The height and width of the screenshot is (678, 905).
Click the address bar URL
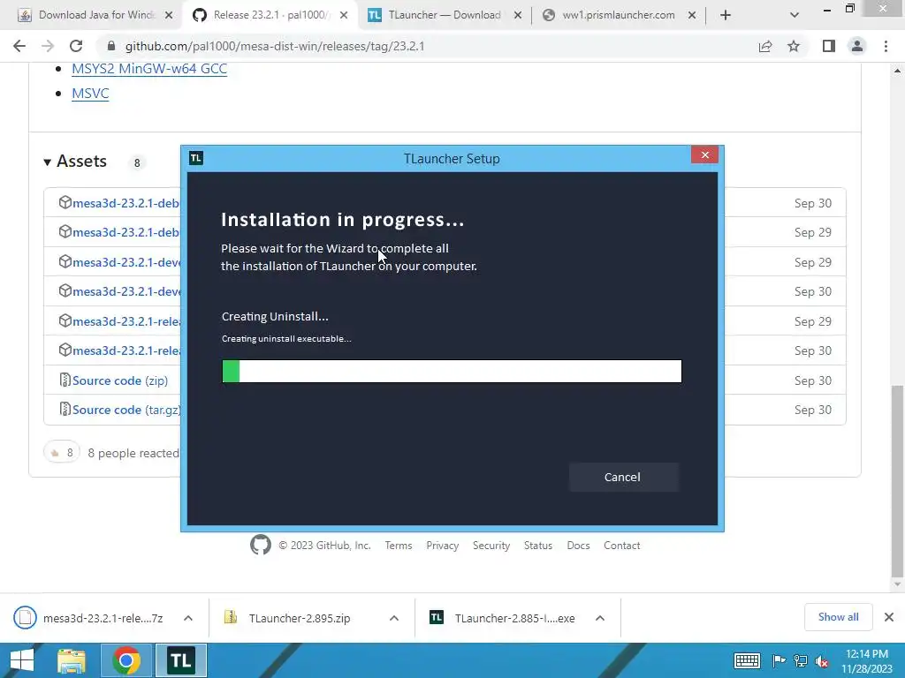click(x=275, y=46)
